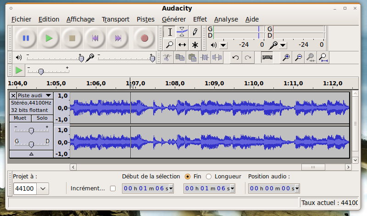
Task: Click the input volume slider handle
Action: [x=152, y=58]
